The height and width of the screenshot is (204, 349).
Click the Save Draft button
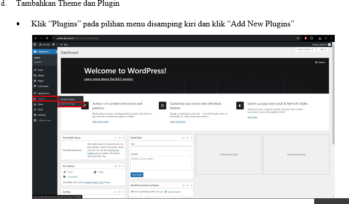137,175
